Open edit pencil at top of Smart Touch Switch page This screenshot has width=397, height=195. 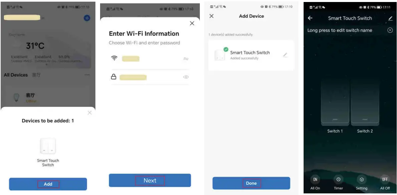click(390, 18)
